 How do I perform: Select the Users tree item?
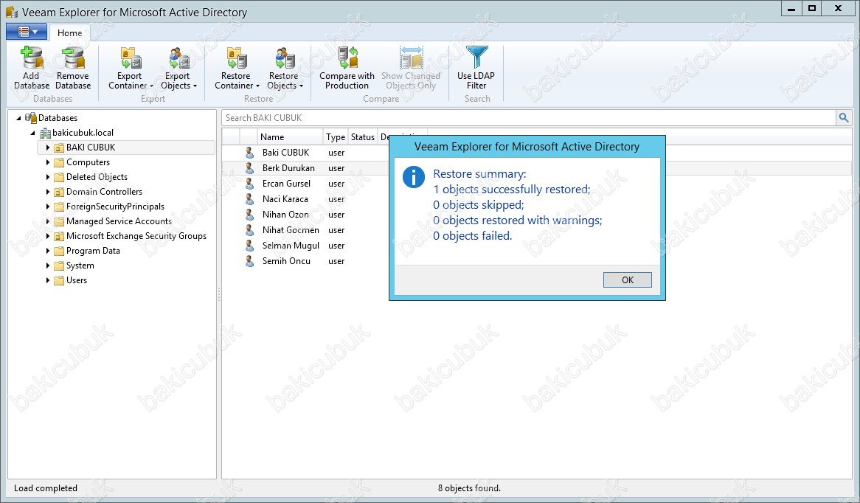(x=76, y=281)
